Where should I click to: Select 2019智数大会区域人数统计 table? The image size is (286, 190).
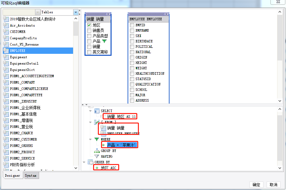(38, 19)
